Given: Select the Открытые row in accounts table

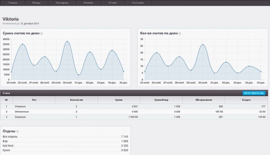Looking at the screenshot, I should [134, 106].
